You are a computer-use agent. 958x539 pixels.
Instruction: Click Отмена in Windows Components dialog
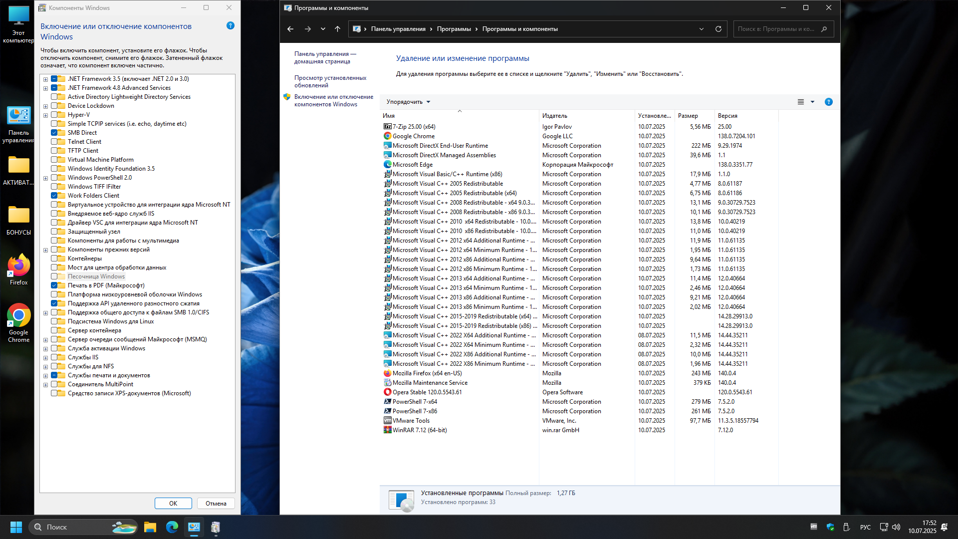coord(216,503)
